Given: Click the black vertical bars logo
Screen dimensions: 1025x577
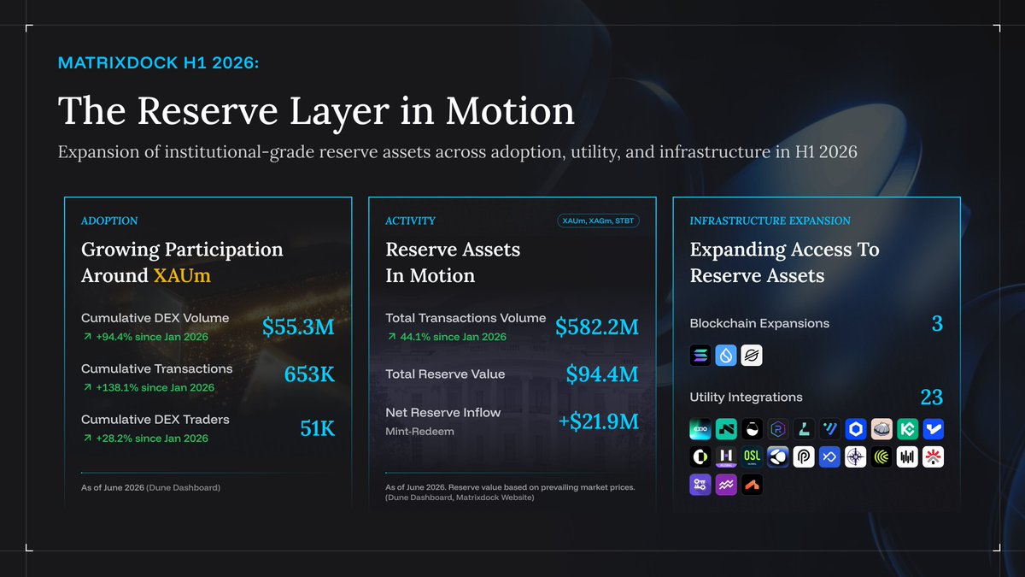Looking at the screenshot, I should pos(907,457).
